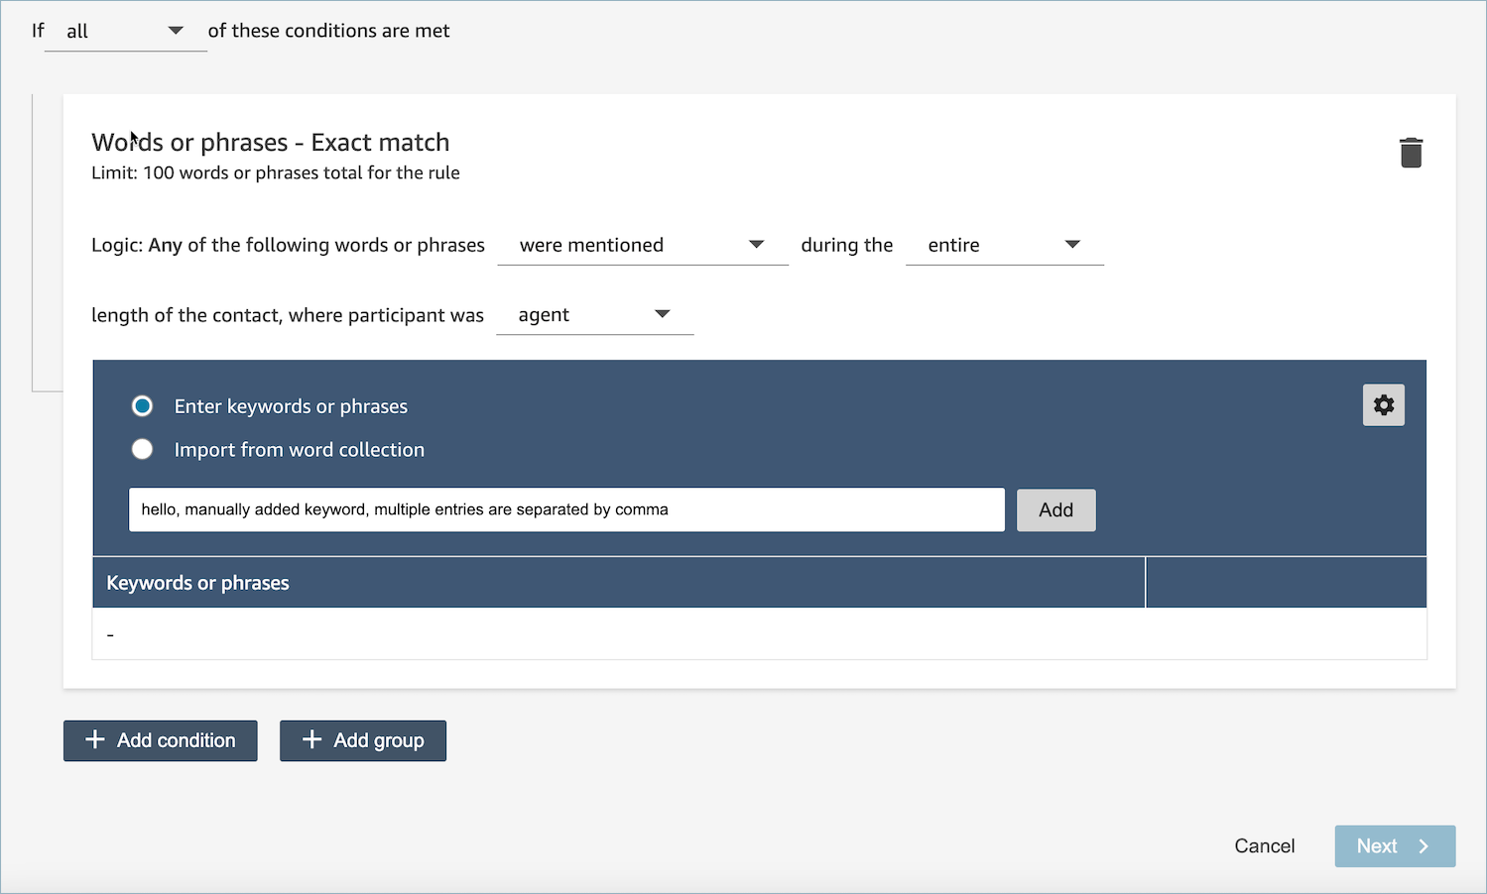Image resolution: width=1487 pixels, height=894 pixels.
Task: Choose Import from word collection
Action: coord(142,449)
